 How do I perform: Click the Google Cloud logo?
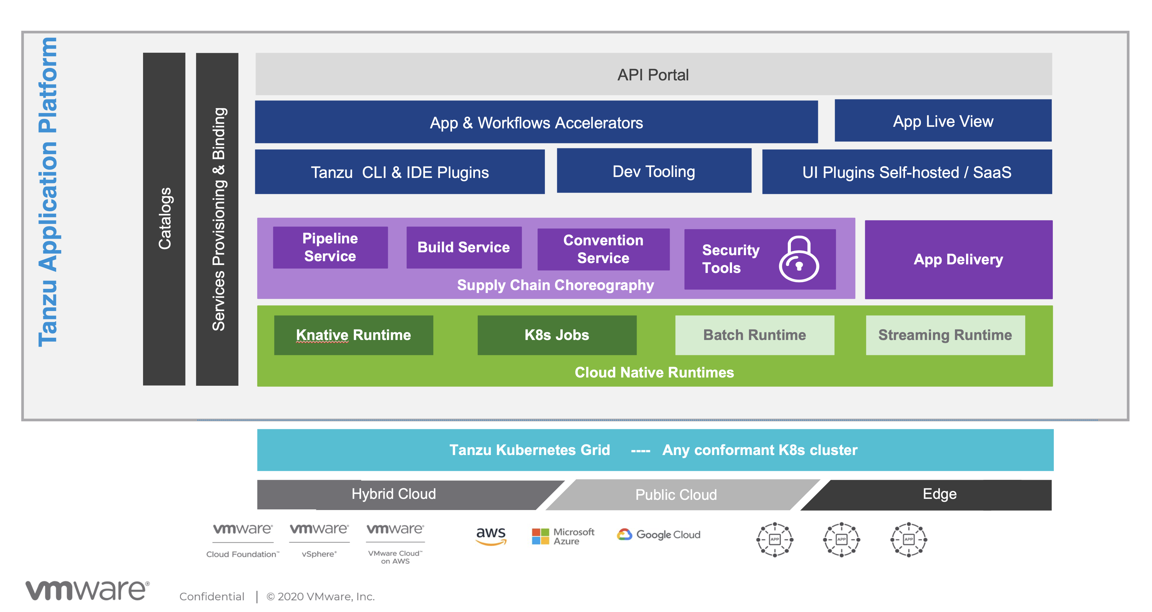(x=658, y=535)
